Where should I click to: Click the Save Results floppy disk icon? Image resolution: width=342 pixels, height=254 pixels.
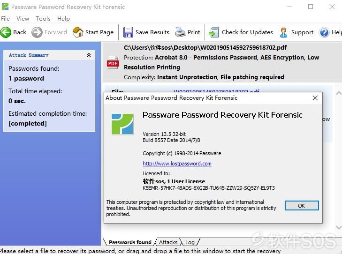tap(128, 32)
